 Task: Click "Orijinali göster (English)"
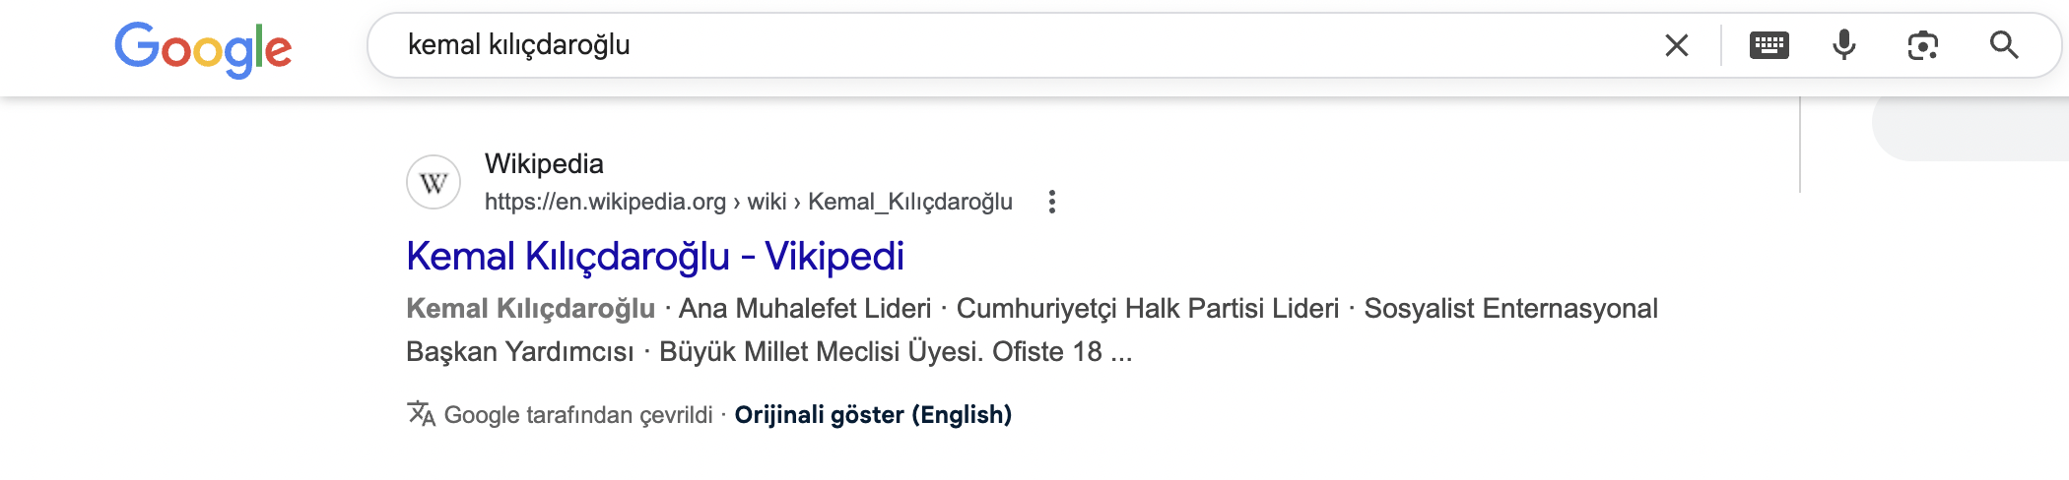pos(873,415)
